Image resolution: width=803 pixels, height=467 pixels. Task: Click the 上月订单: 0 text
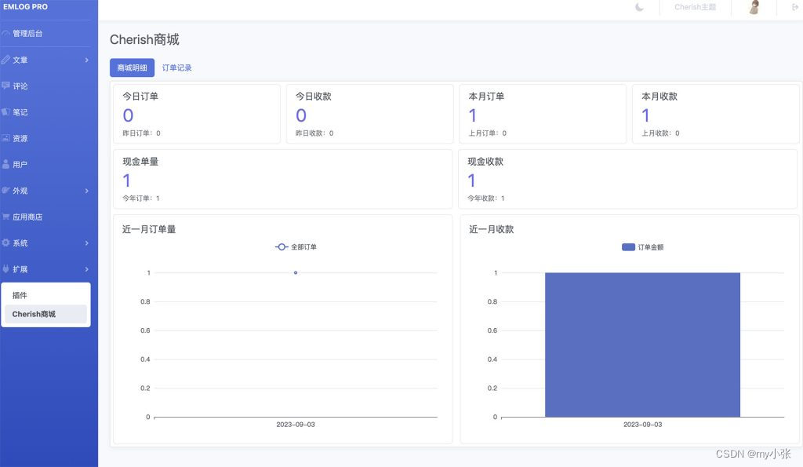(488, 133)
